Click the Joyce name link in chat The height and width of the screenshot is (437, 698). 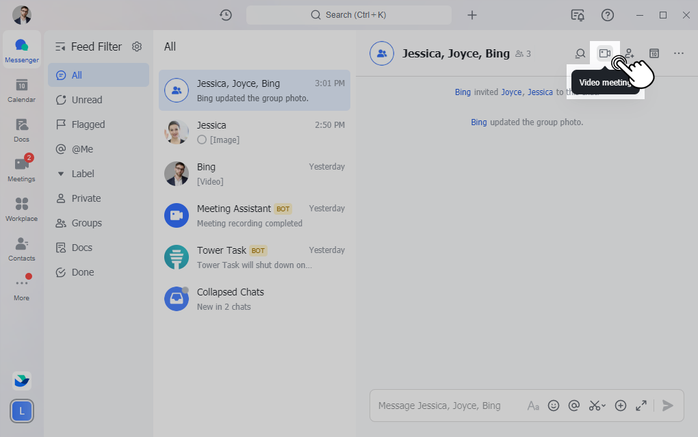pyautogui.click(x=511, y=92)
